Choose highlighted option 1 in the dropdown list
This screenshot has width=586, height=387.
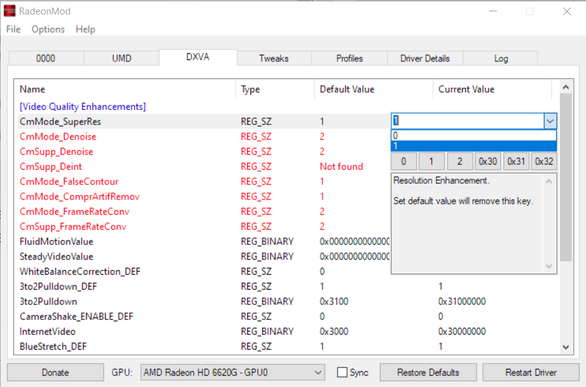pos(473,146)
